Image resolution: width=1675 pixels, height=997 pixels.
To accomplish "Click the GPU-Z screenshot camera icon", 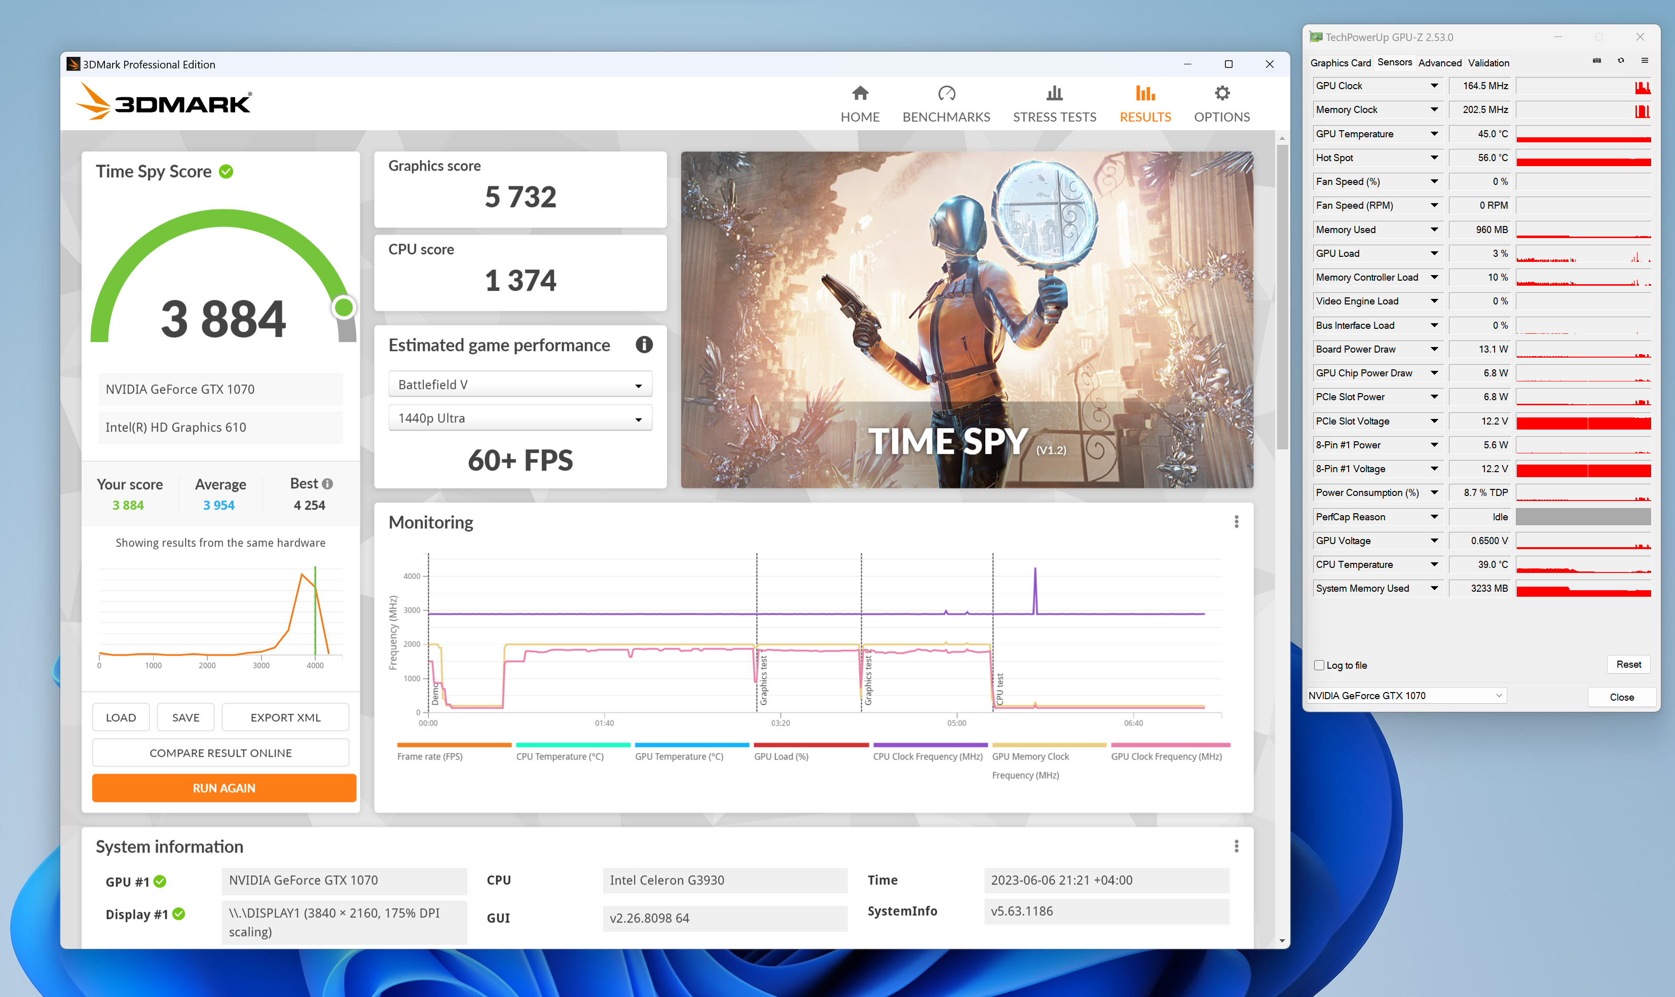I will pyautogui.click(x=1596, y=61).
